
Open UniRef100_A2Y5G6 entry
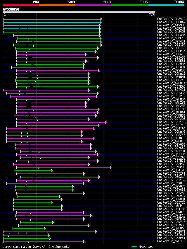coord(171,225)
